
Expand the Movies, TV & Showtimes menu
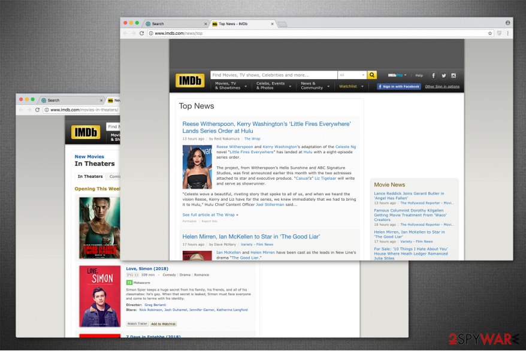click(x=231, y=86)
